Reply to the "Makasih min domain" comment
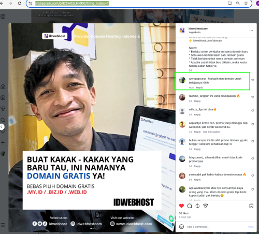The height and width of the screenshot is (234, 259). click(199, 87)
